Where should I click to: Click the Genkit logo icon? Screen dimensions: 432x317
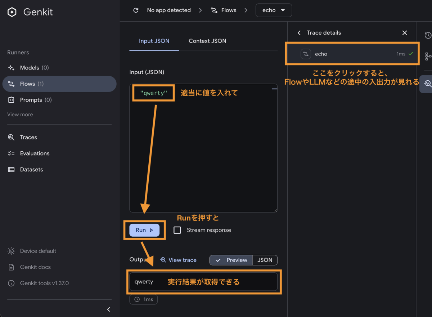coord(12,12)
